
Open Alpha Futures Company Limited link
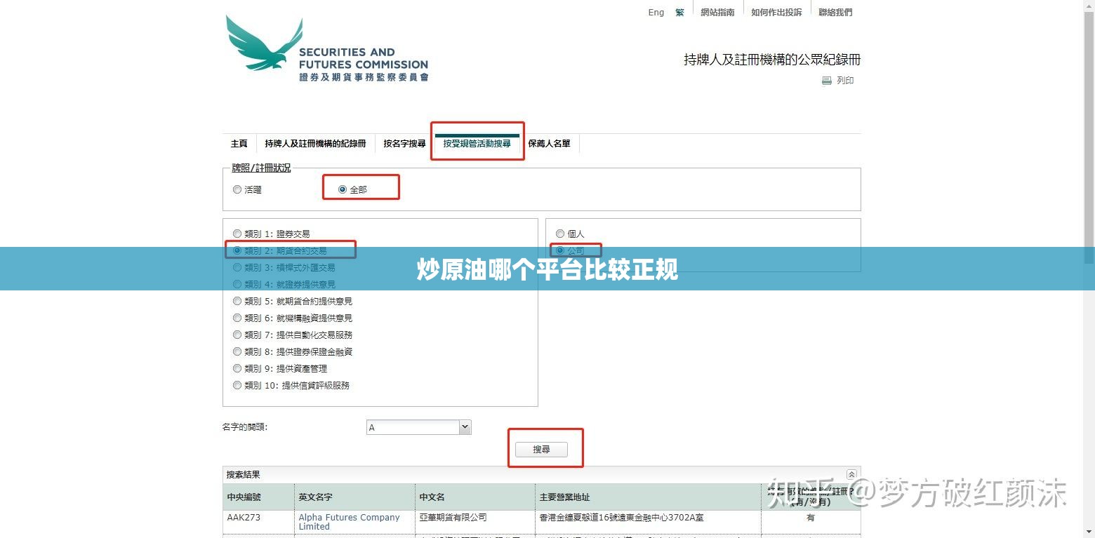(349, 522)
